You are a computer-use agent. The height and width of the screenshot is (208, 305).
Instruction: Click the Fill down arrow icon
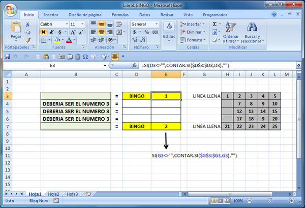pos(215,32)
